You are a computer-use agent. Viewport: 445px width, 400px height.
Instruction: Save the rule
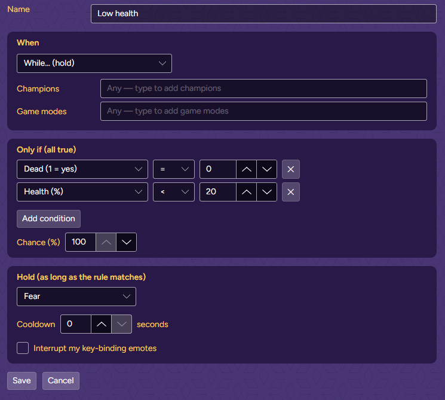click(x=22, y=381)
